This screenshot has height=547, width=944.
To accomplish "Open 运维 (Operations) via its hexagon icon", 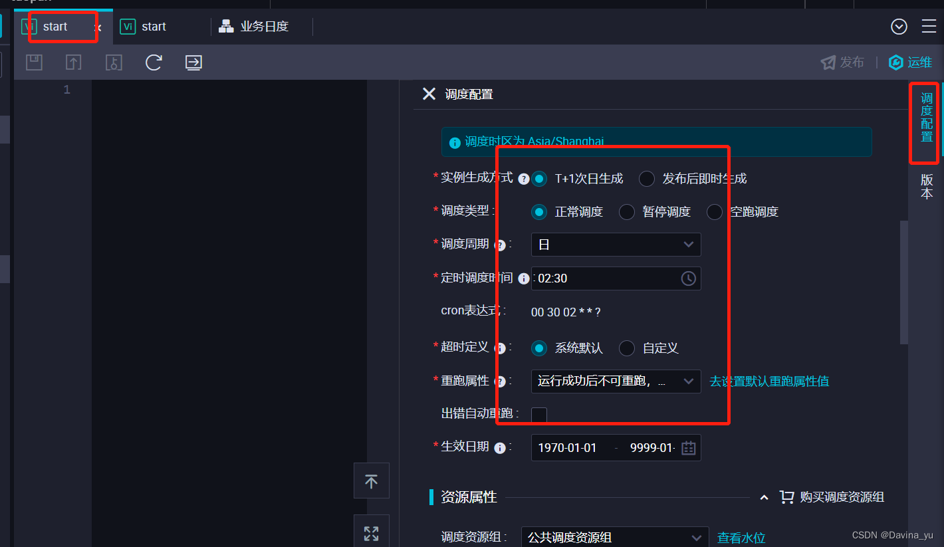I will (x=895, y=62).
